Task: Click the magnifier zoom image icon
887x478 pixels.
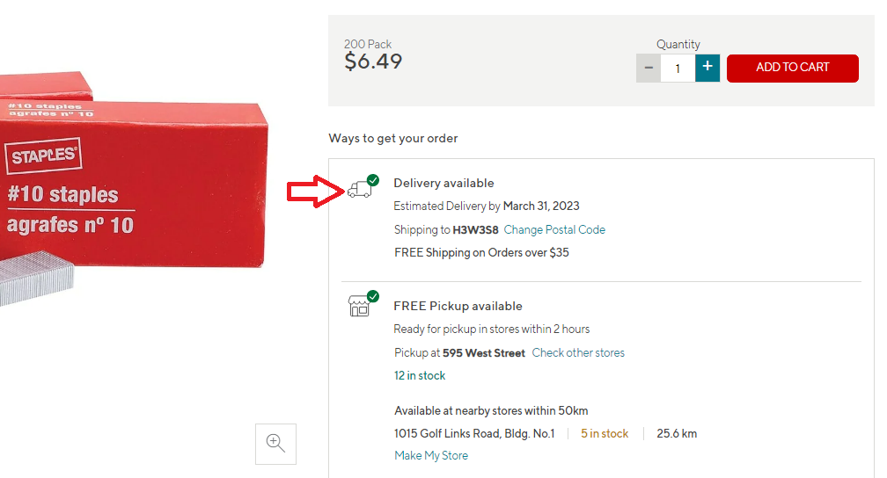Action: (275, 444)
